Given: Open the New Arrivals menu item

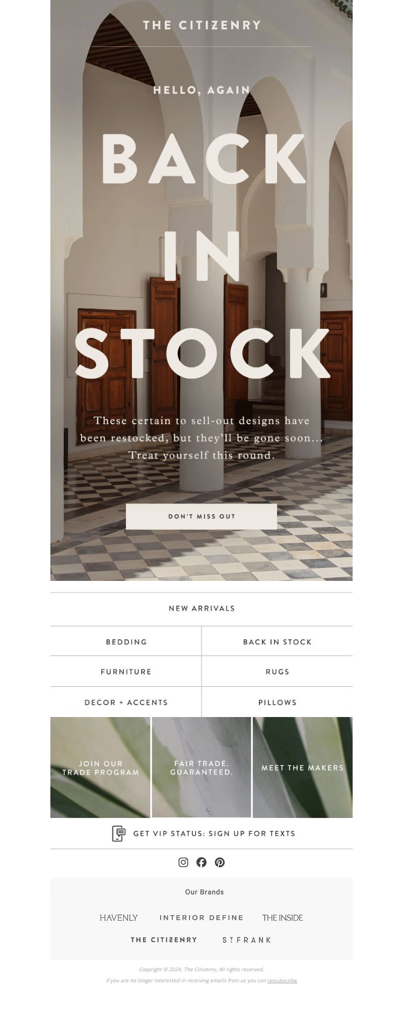Looking at the screenshot, I should [201, 609].
